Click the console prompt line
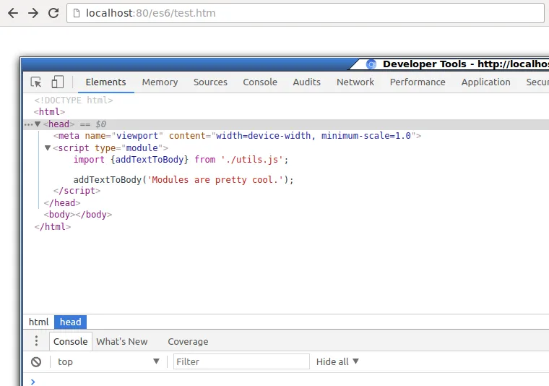Viewport: 549px width, 386px height. point(287,381)
